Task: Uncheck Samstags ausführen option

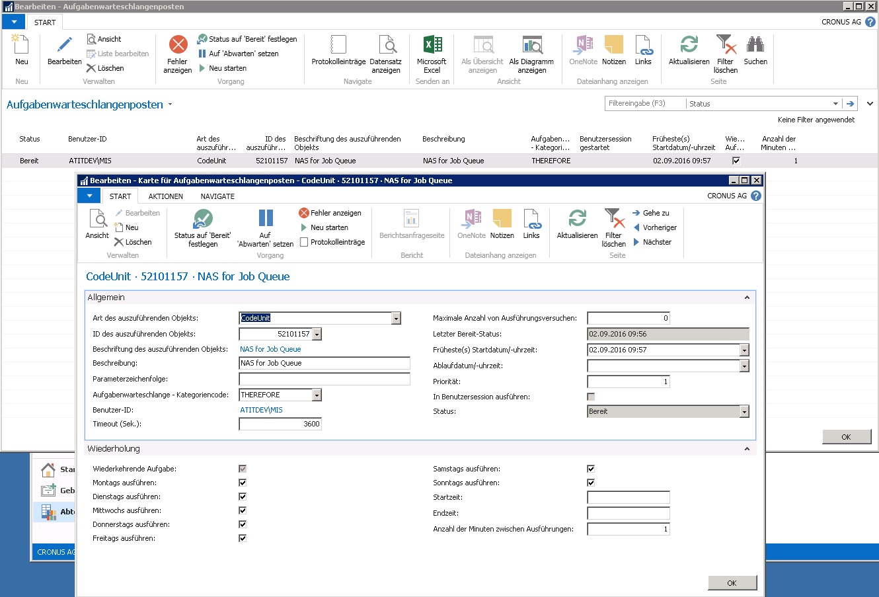Action: [x=590, y=468]
